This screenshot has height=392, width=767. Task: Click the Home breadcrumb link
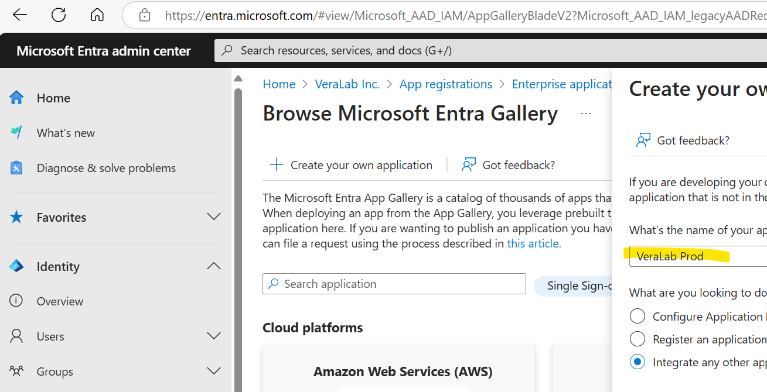(279, 84)
